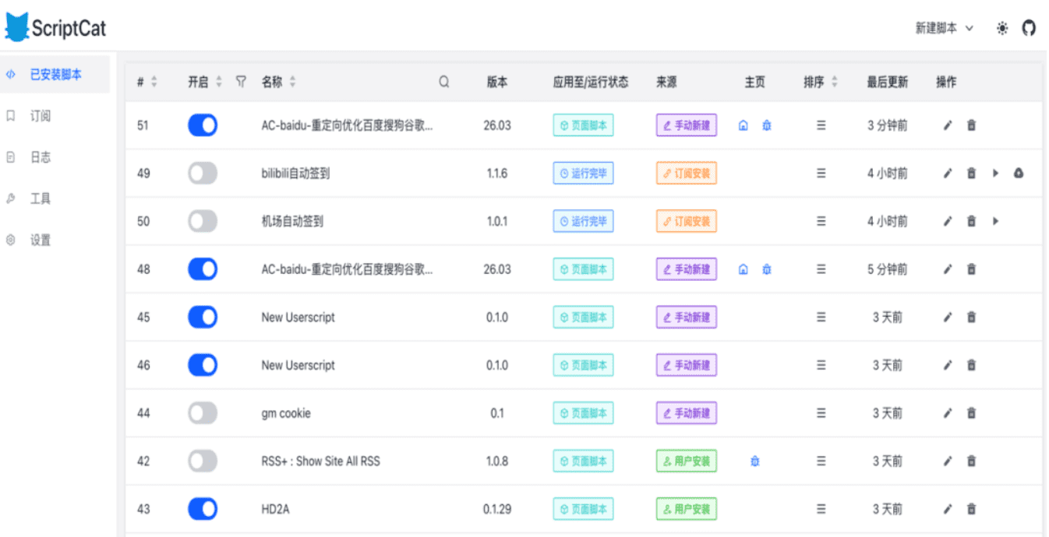Click the script name 'RSS+ : Show Site All RSS'
1049x537 pixels.
click(321, 462)
